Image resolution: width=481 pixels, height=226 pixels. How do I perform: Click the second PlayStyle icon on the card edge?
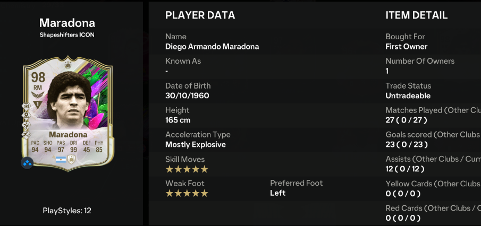(26, 115)
